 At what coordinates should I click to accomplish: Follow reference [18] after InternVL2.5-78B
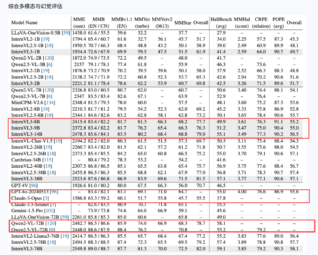coord(51,242)
